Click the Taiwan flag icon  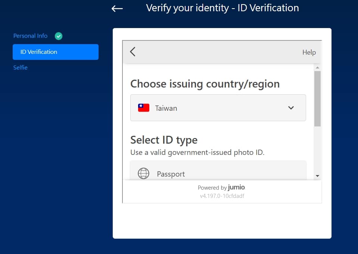point(144,108)
